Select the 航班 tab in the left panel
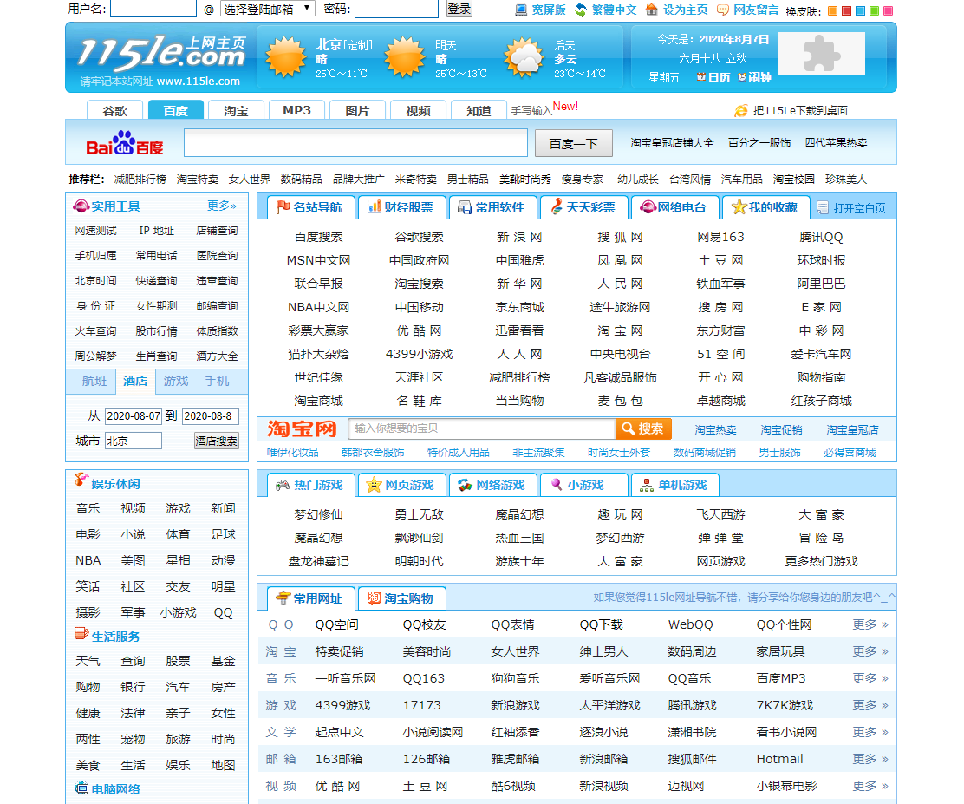The image size is (964, 804). (x=94, y=382)
